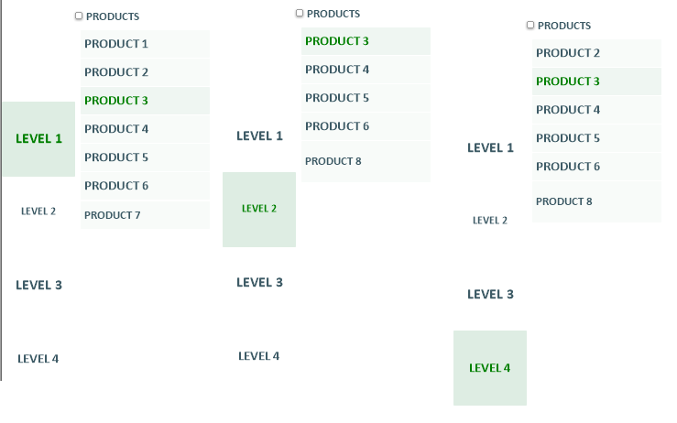The height and width of the screenshot is (423, 677).
Task: Select PRODUCT 2 listed first under PRODUCTS
Action: coord(596,53)
